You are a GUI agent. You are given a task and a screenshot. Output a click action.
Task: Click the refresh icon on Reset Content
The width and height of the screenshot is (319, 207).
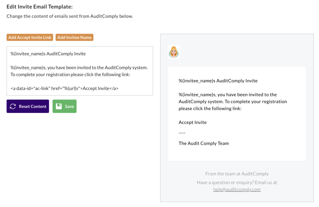pyautogui.click(x=13, y=106)
